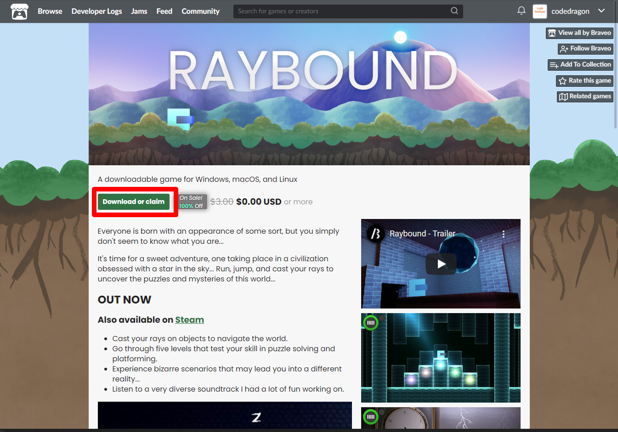Open the Raybound - Trailer title link
Viewport: 618px width, 432px height.
[x=422, y=234]
